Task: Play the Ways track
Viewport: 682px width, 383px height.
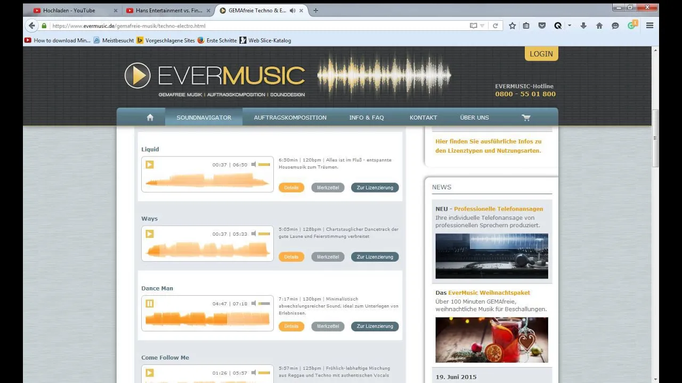Action: tap(150, 234)
